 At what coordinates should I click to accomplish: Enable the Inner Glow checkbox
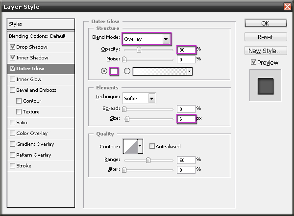point(12,79)
